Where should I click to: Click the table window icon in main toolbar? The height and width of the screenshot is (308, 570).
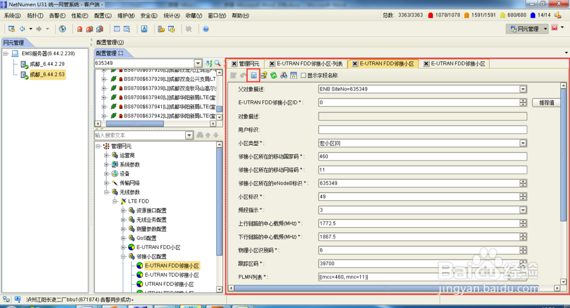(x=117, y=29)
